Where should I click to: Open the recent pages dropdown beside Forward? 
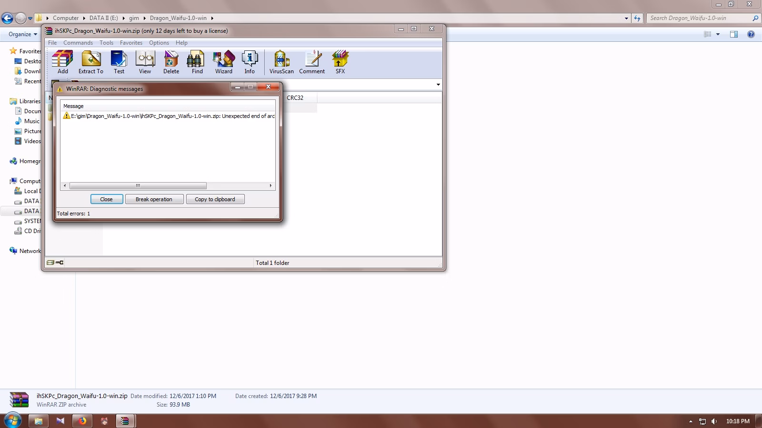coord(30,19)
